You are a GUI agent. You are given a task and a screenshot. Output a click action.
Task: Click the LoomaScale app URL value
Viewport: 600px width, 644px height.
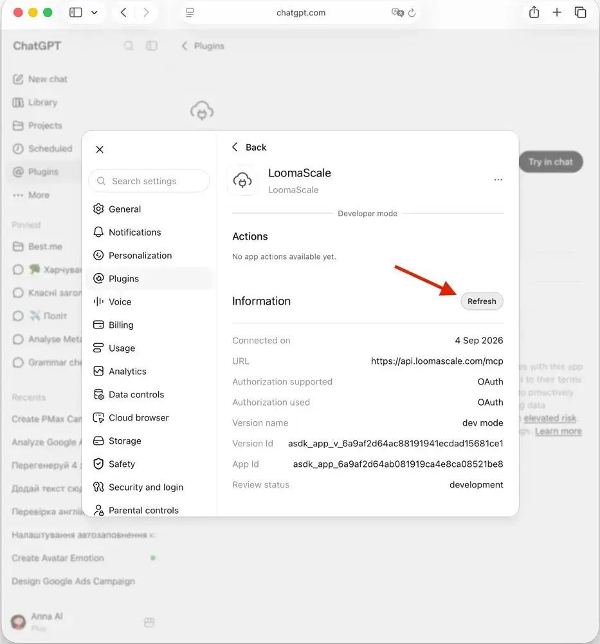point(437,361)
